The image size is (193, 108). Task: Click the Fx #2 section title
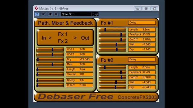107,60
